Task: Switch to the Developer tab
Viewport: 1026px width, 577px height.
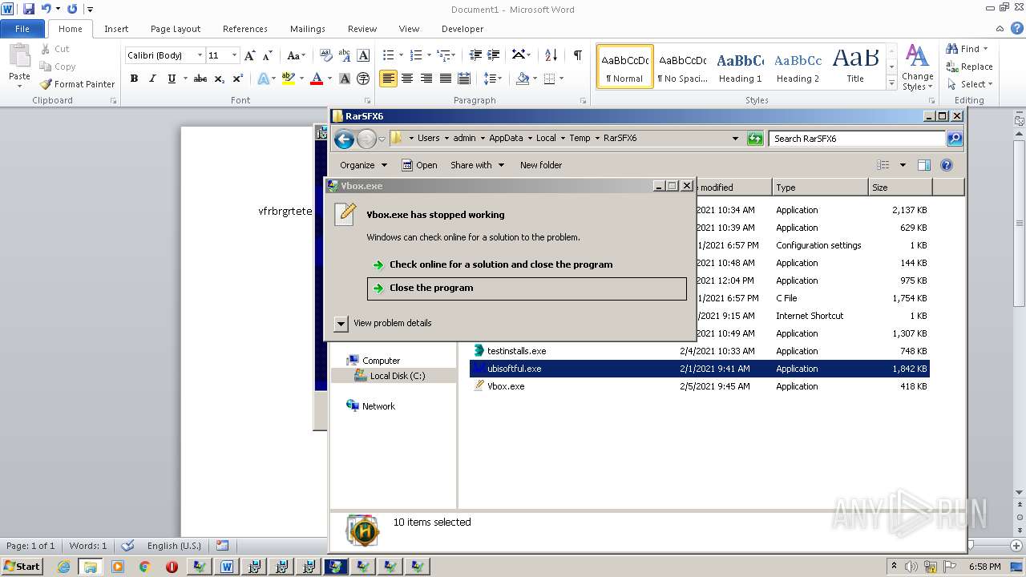Action: 463,29
